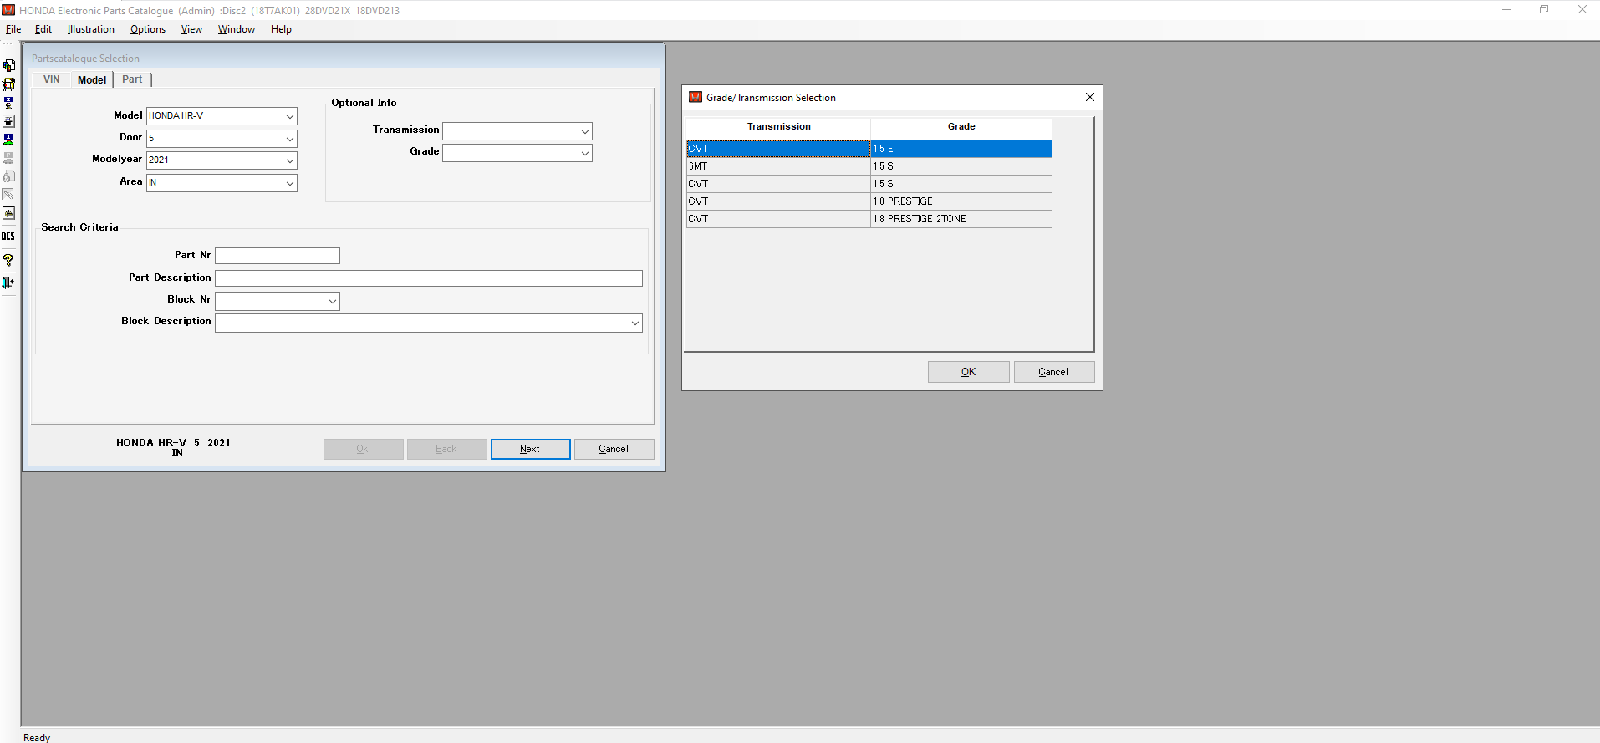Click the stacked documents icon in left toolbar
This screenshot has height=743, width=1600.
tap(8, 65)
